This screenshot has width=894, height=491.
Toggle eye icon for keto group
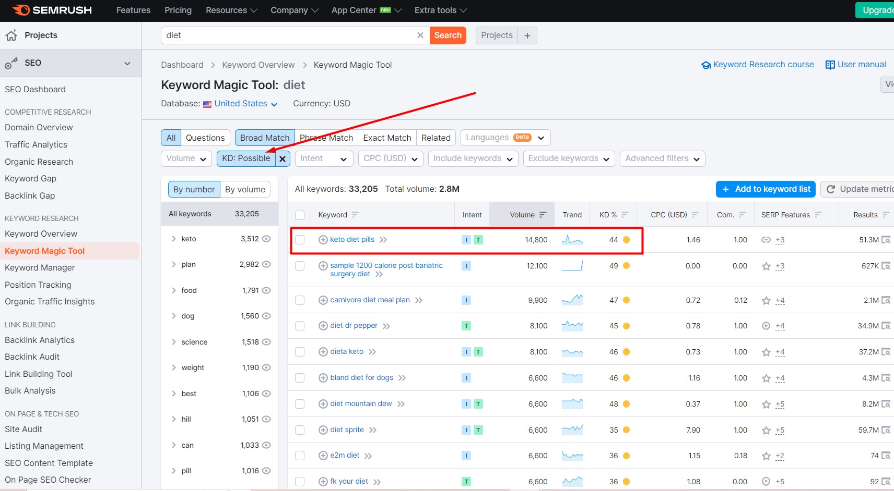[266, 239]
